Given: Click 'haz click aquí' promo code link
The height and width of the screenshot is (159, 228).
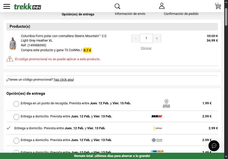Looking at the screenshot, I should [64, 80].
